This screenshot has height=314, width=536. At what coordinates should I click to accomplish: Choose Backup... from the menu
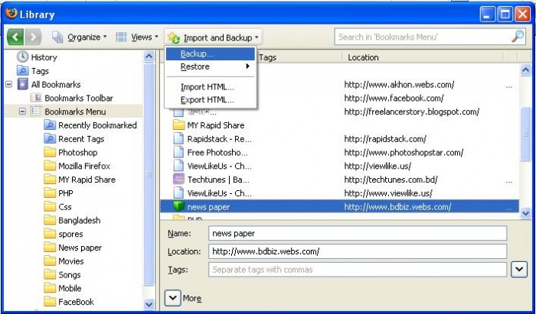pos(210,54)
